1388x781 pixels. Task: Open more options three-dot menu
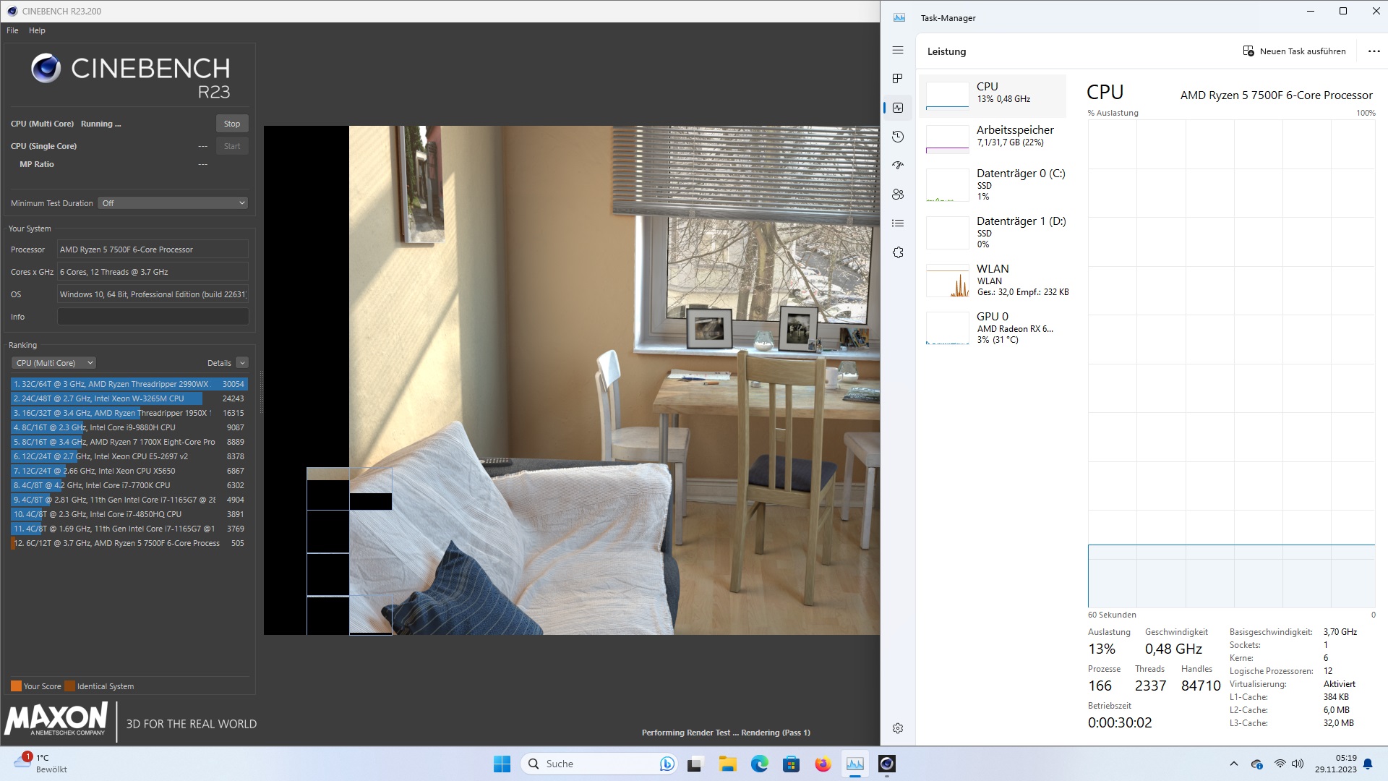(1374, 51)
